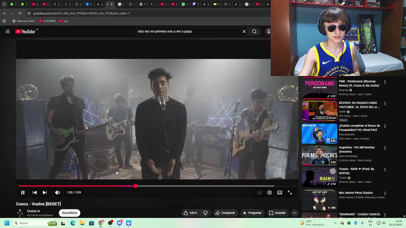Open the YouTube hamburger guide menu

click(x=8, y=31)
